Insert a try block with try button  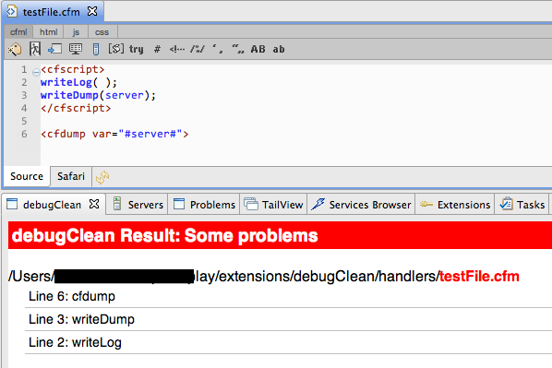[136, 49]
